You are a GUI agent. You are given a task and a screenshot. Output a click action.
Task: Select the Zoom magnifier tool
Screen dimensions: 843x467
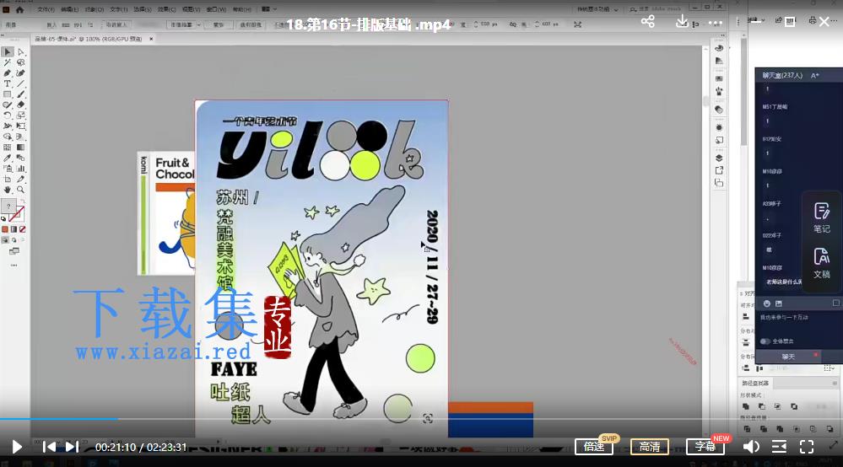21,190
